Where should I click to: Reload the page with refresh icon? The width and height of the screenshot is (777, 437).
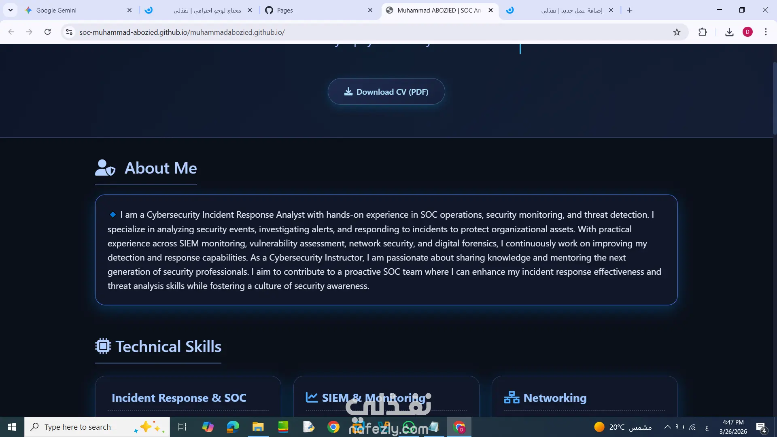[47, 32]
